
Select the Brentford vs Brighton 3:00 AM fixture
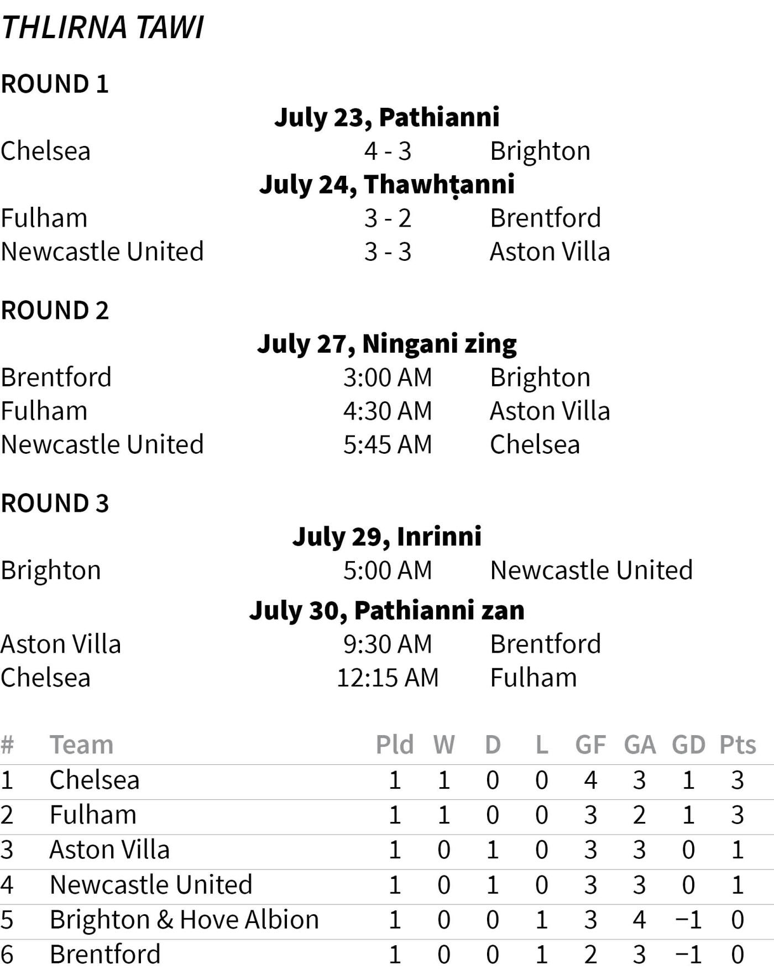click(x=387, y=378)
